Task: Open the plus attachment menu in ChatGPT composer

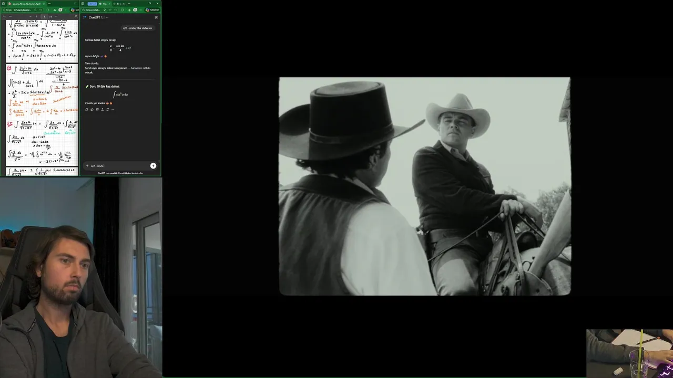Action: 87,166
